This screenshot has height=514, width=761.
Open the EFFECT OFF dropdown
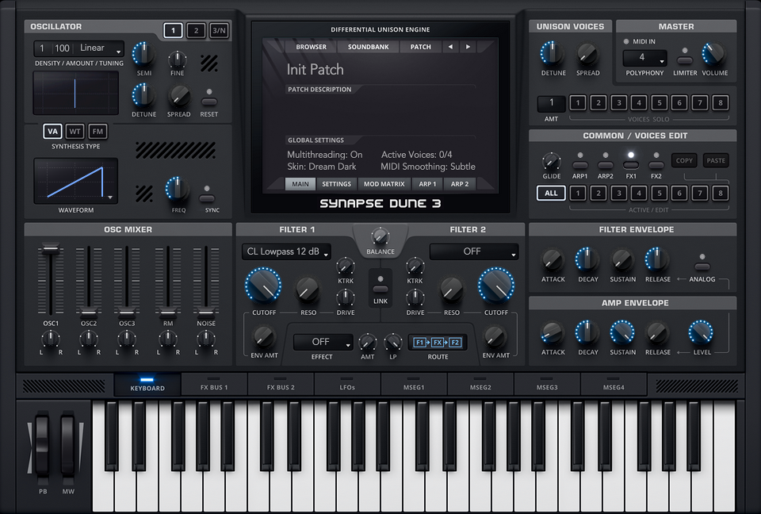pos(323,342)
